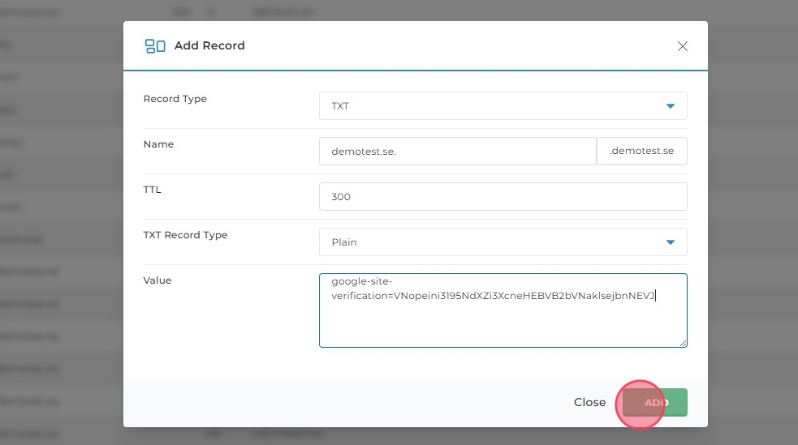
Task: Click inside the Value text area
Action: coord(503,324)
